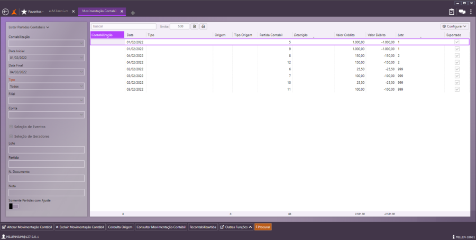The image size is (476, 240).
Task: Add a new tab with plus icon
Action: tap(133, 13)
